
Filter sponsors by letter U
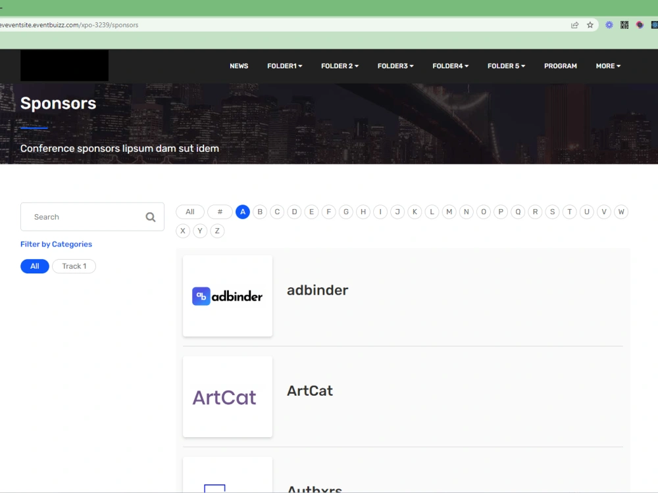coord(587,212)
